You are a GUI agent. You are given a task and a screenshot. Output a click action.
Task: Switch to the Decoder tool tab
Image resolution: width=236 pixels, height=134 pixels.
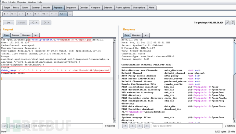[83, 8]
